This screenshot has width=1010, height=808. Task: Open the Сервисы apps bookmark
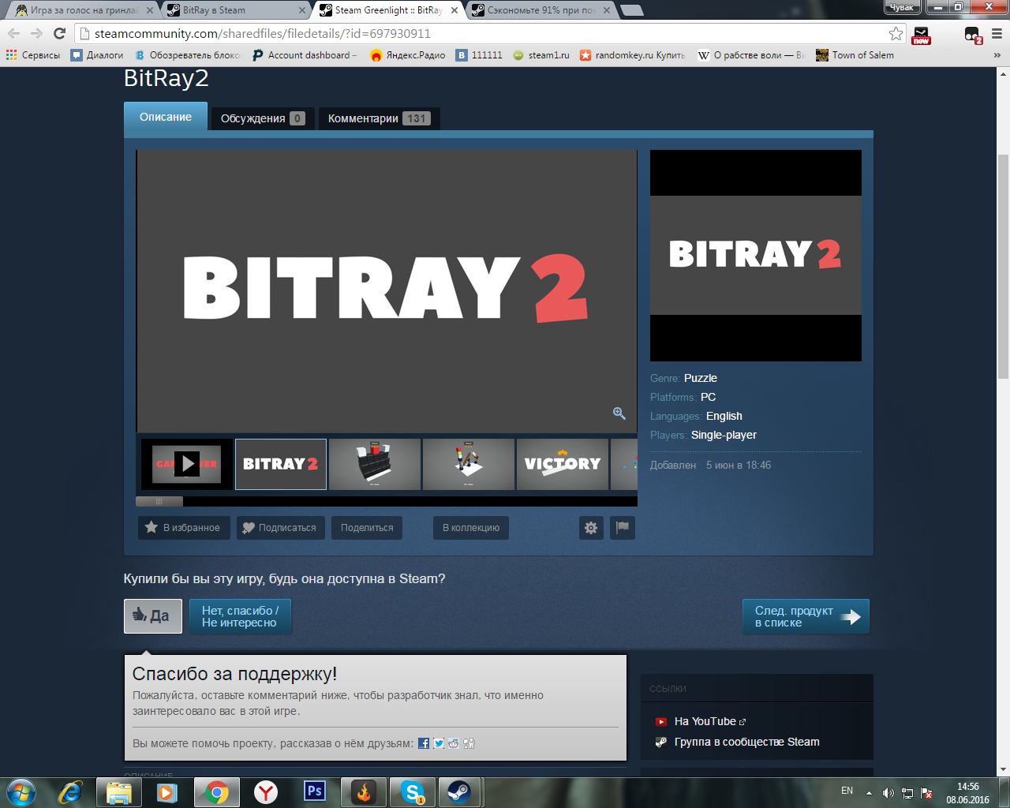(33, 55)
